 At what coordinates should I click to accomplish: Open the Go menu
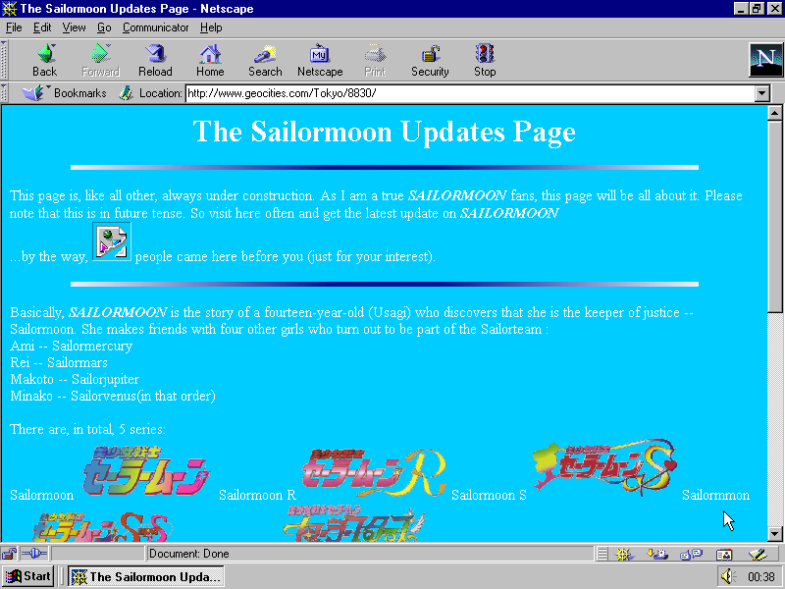point(104,27)
